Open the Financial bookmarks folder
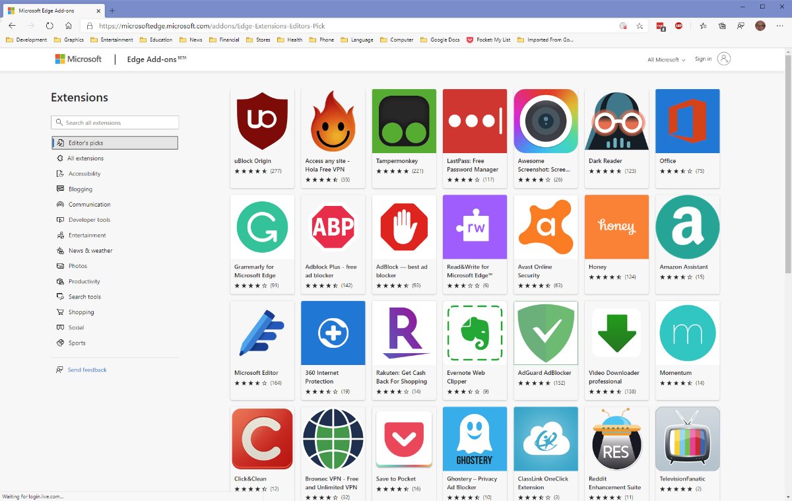The width and height of the screenshot is (792, 501). click(224, 40)
